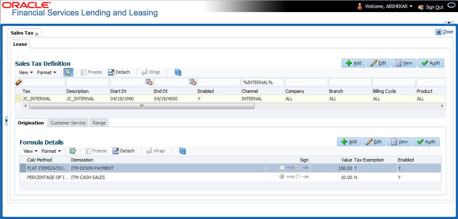
Task: Edit the selected Sales Tax Definition
Action: [x=379, y=63]
